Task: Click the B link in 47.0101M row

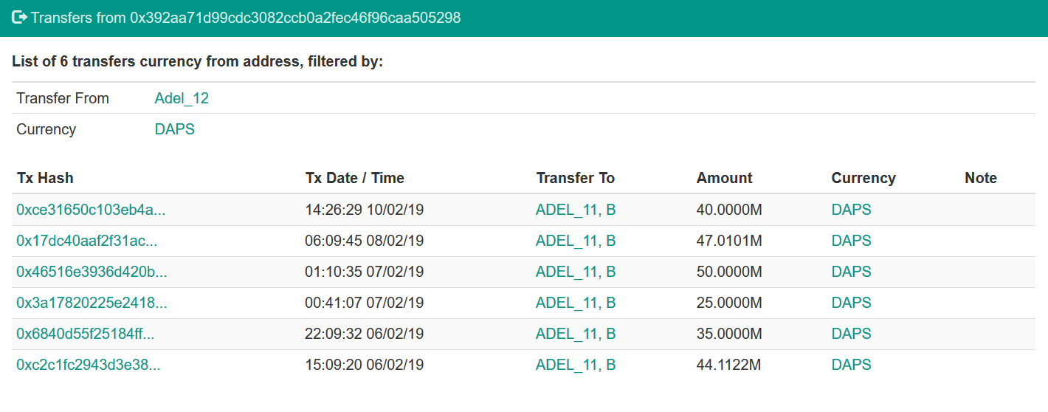Action: pyautogui.click(x=611, y=241)
